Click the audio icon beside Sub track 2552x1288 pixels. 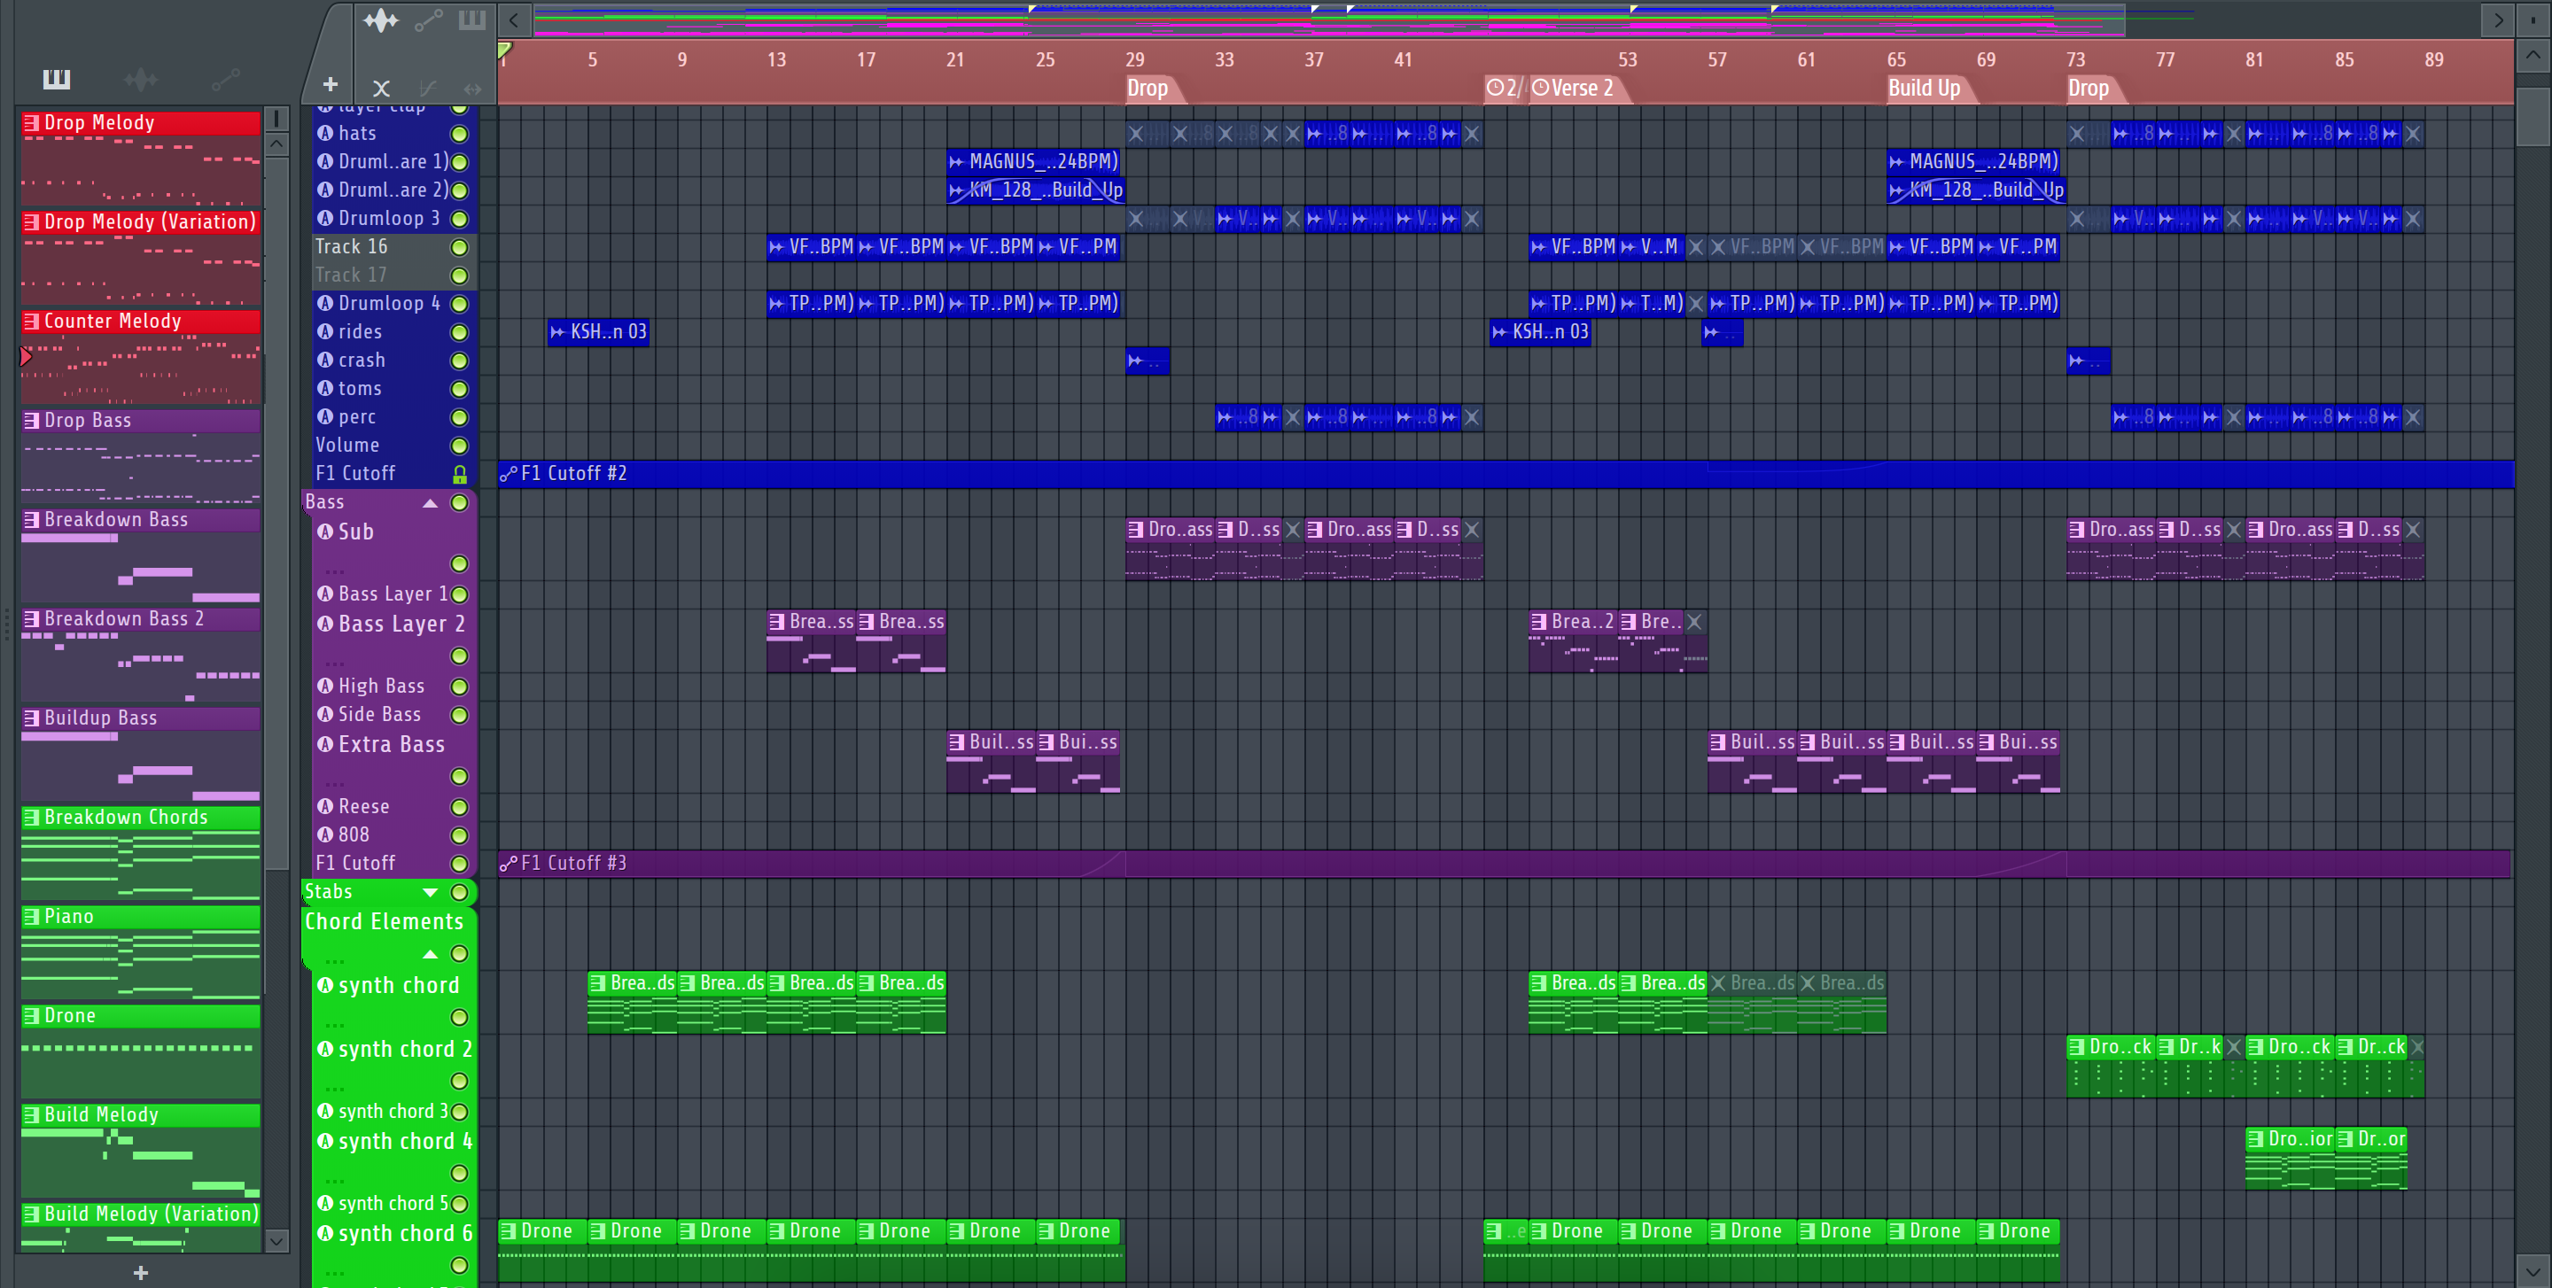click(x=325, y=531)
